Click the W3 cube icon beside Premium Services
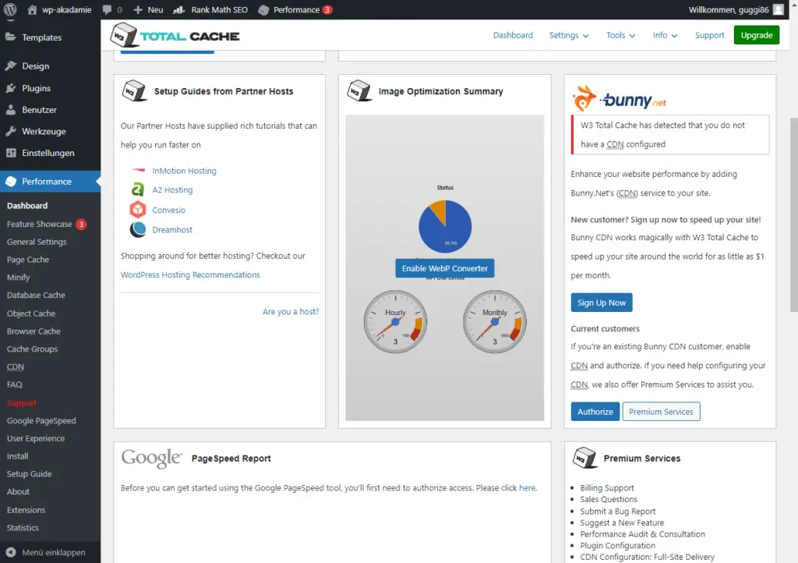The height and width of the screenshot is (563, 798). [x=584, y=458]
